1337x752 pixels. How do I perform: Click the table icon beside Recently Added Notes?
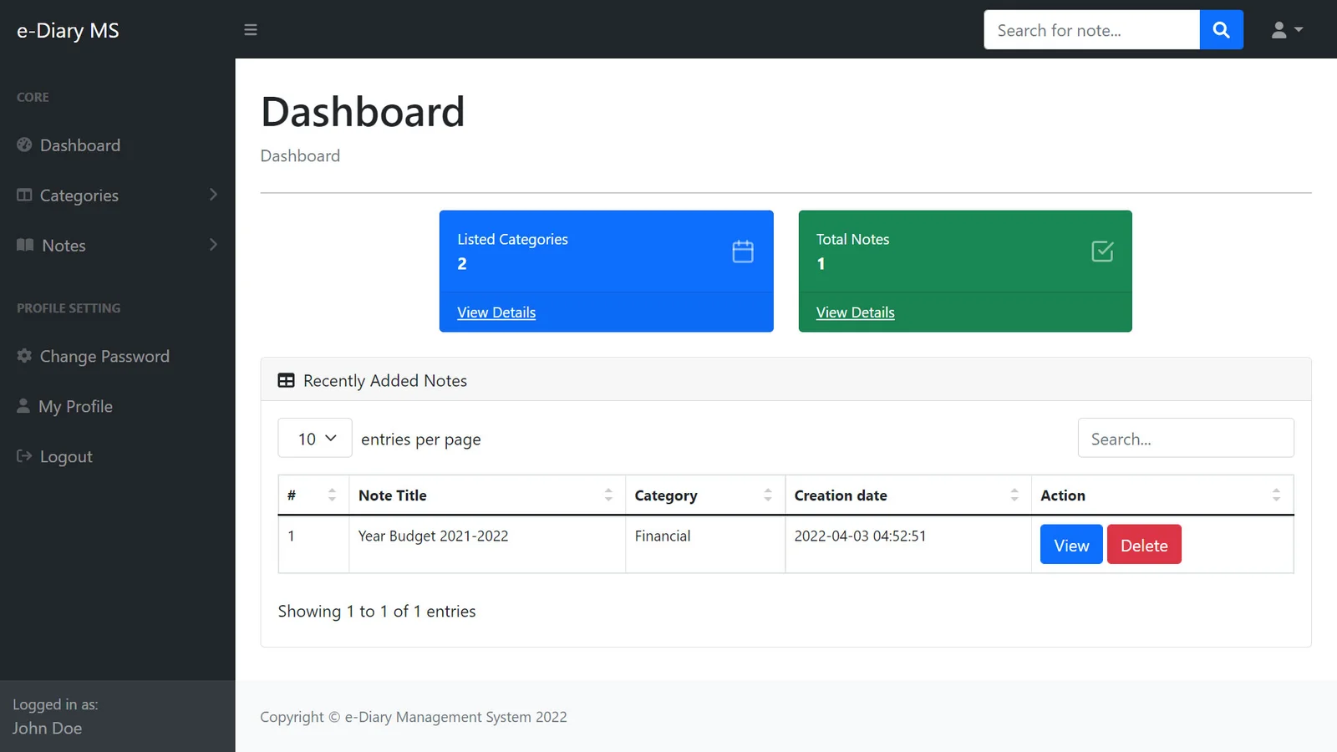point(286,380)
